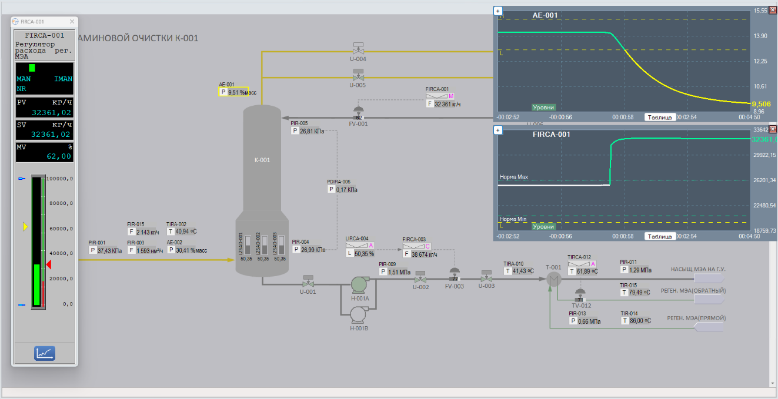The image size is (778, 399).
Task: Open the TIRCA-012 controller icon
Action: click(x=578, y=264)
